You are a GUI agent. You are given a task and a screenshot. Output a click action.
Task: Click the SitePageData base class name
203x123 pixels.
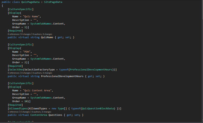pyautogui.click(x=53, y=2)
